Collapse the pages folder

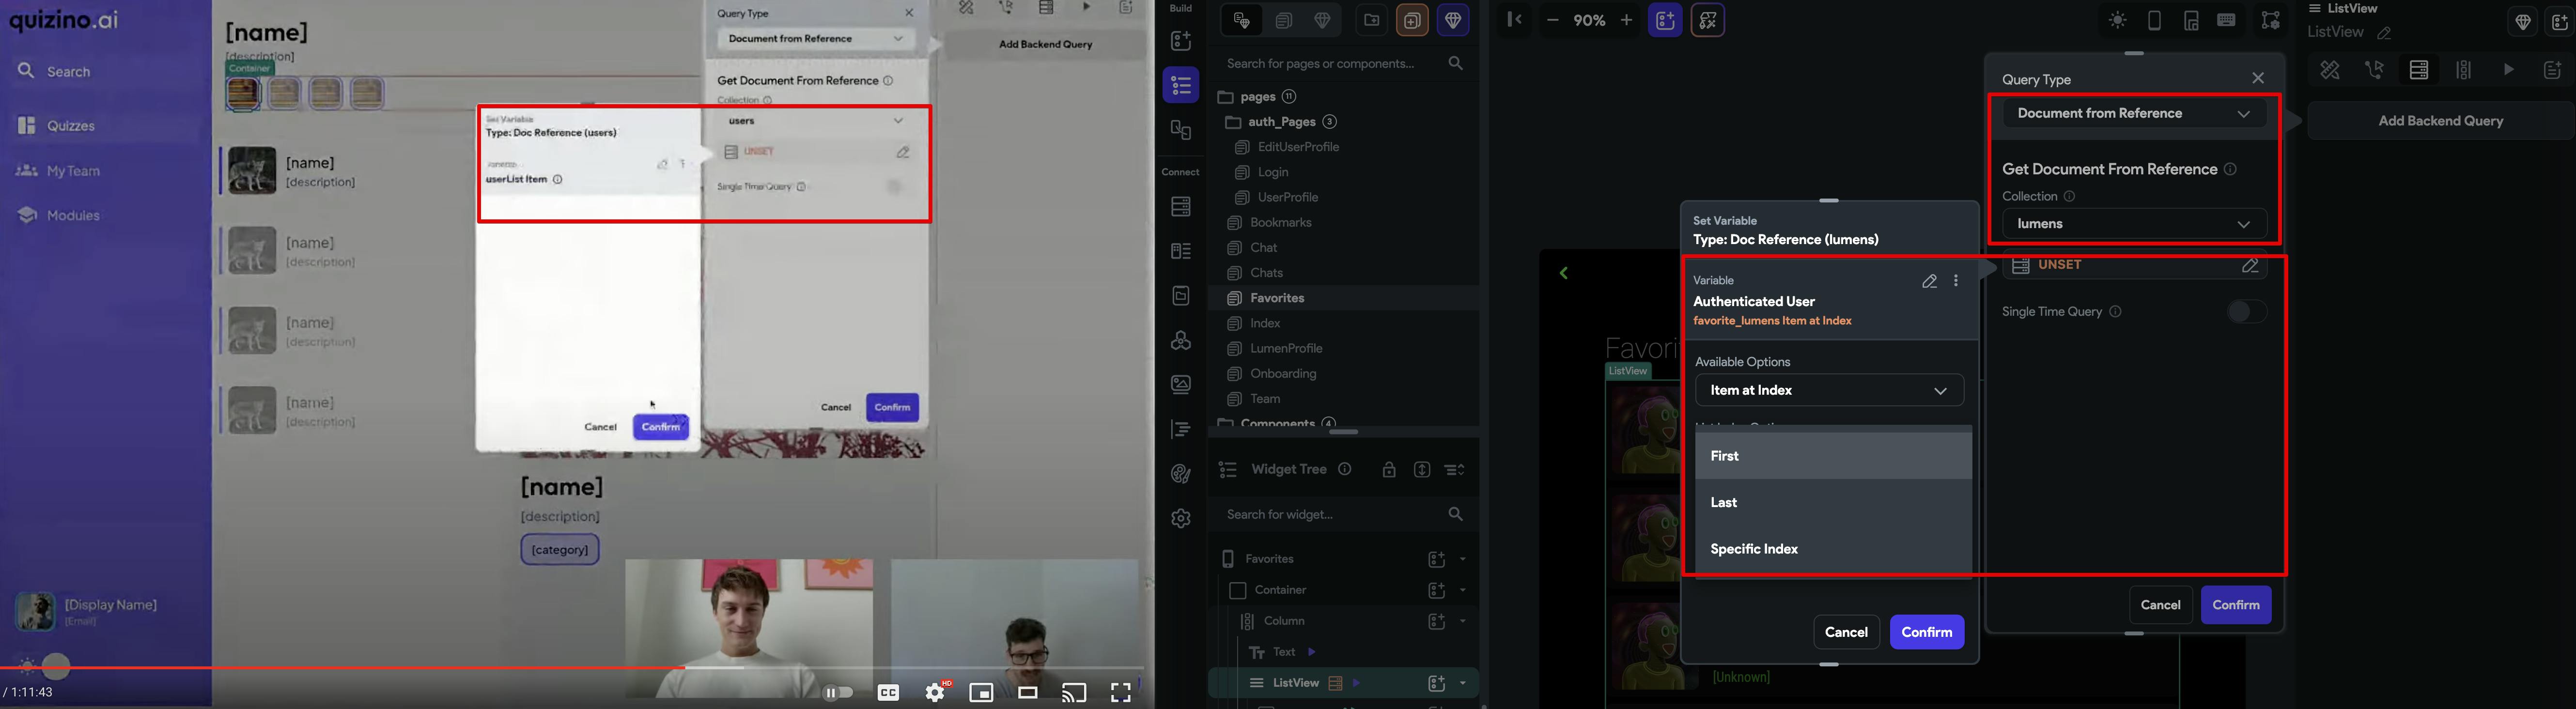pos(1226,97)
